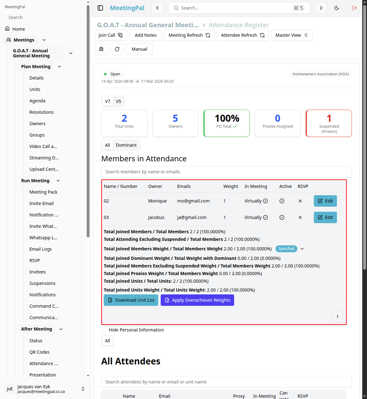Click the red logout icon
Image resolution: width=367 pixels, height=399 pixels.
355,8
